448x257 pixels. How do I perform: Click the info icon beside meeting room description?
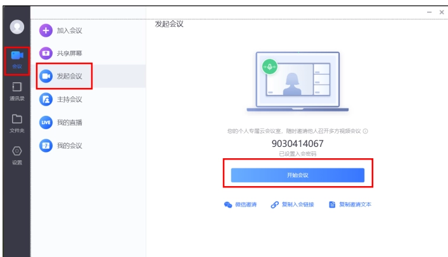(366, 131)
